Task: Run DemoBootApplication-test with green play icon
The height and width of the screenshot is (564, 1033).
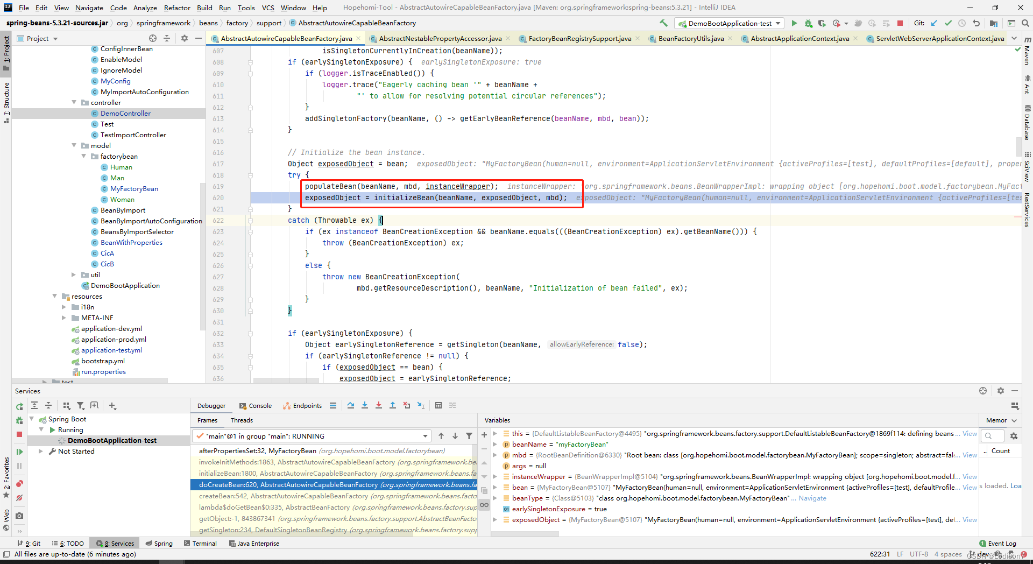Action: click(794, 23)
